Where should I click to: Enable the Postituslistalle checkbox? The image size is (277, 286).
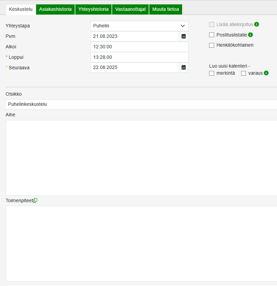[x=212, y=35]
